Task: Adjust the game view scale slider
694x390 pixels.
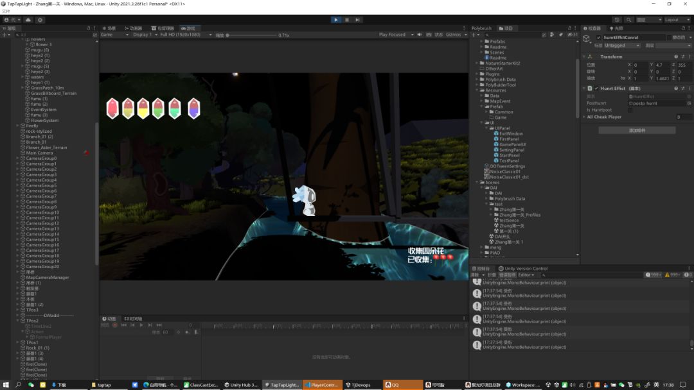Action: coord(251,35)
